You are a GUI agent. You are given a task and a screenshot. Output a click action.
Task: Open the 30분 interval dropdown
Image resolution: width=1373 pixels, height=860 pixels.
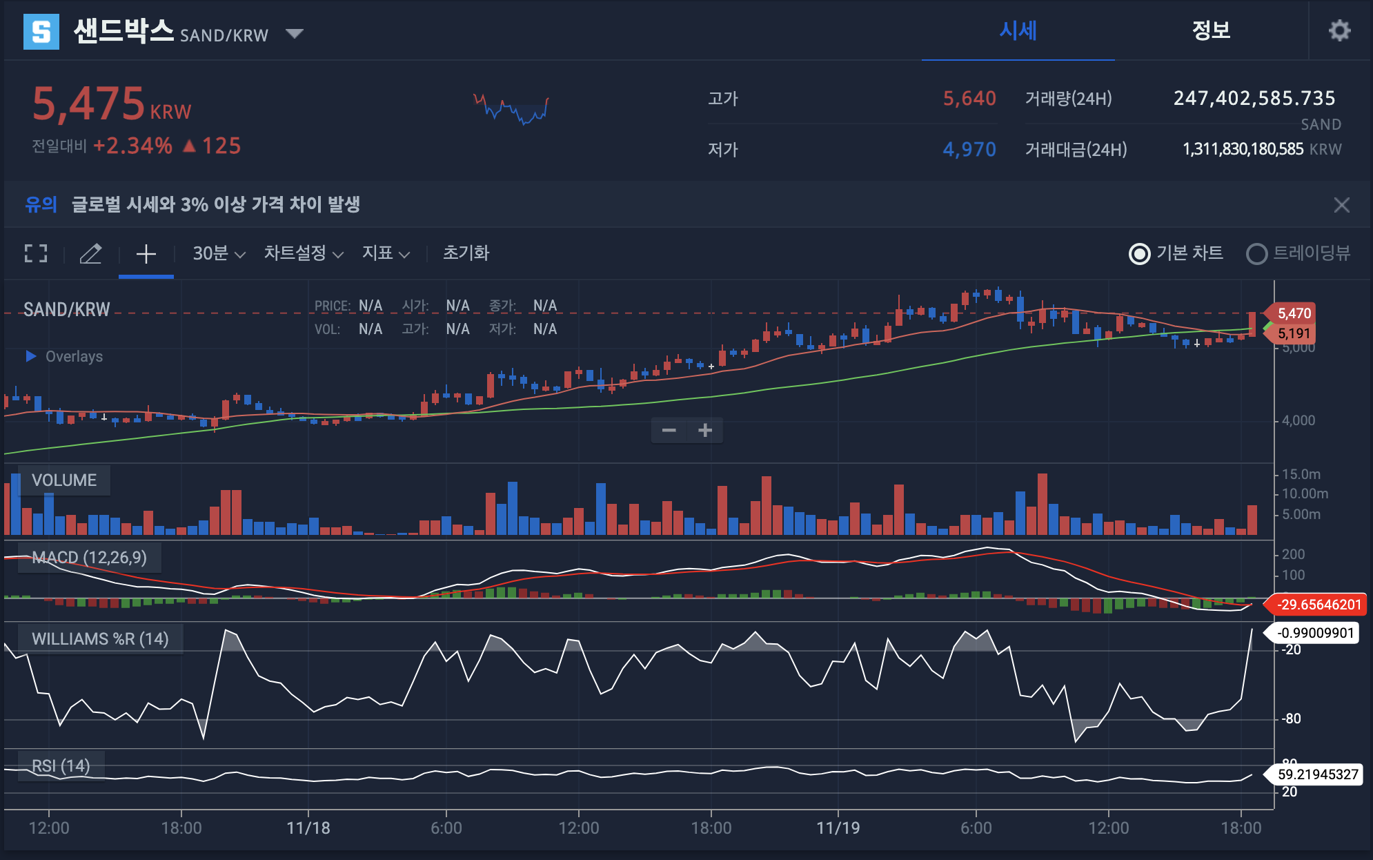[218, 253]
